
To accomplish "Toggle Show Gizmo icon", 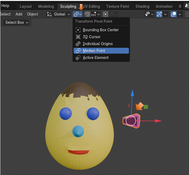I will coord(159,14).
